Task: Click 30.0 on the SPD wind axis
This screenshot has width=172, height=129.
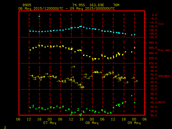Action: (x=153, y=75)
